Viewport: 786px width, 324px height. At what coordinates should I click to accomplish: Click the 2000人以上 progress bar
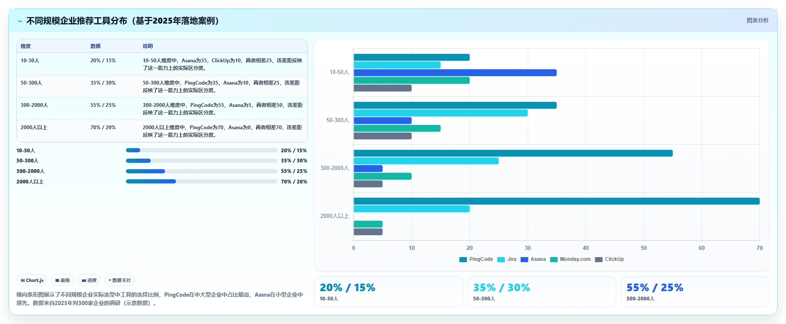(x=201, y=181)
